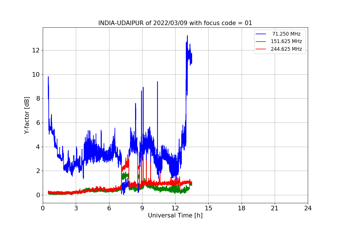Click the x-axis tick label 0
The height and width of the screenshot is (228, 342).
[43, 208]
